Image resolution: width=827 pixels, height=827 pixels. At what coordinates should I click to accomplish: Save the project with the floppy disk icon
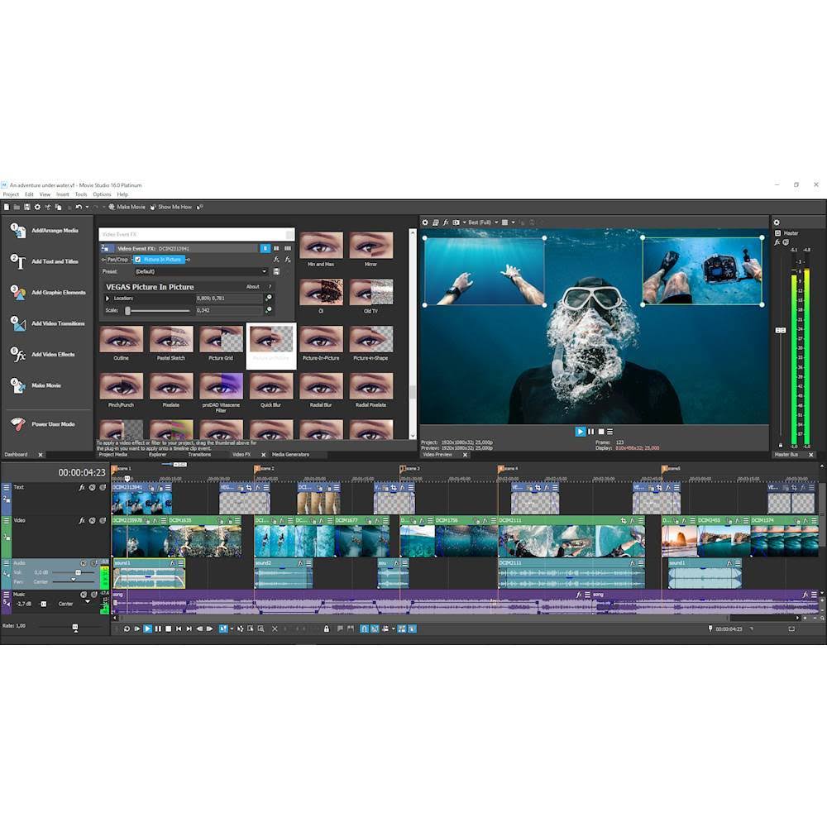click(27, 208)
